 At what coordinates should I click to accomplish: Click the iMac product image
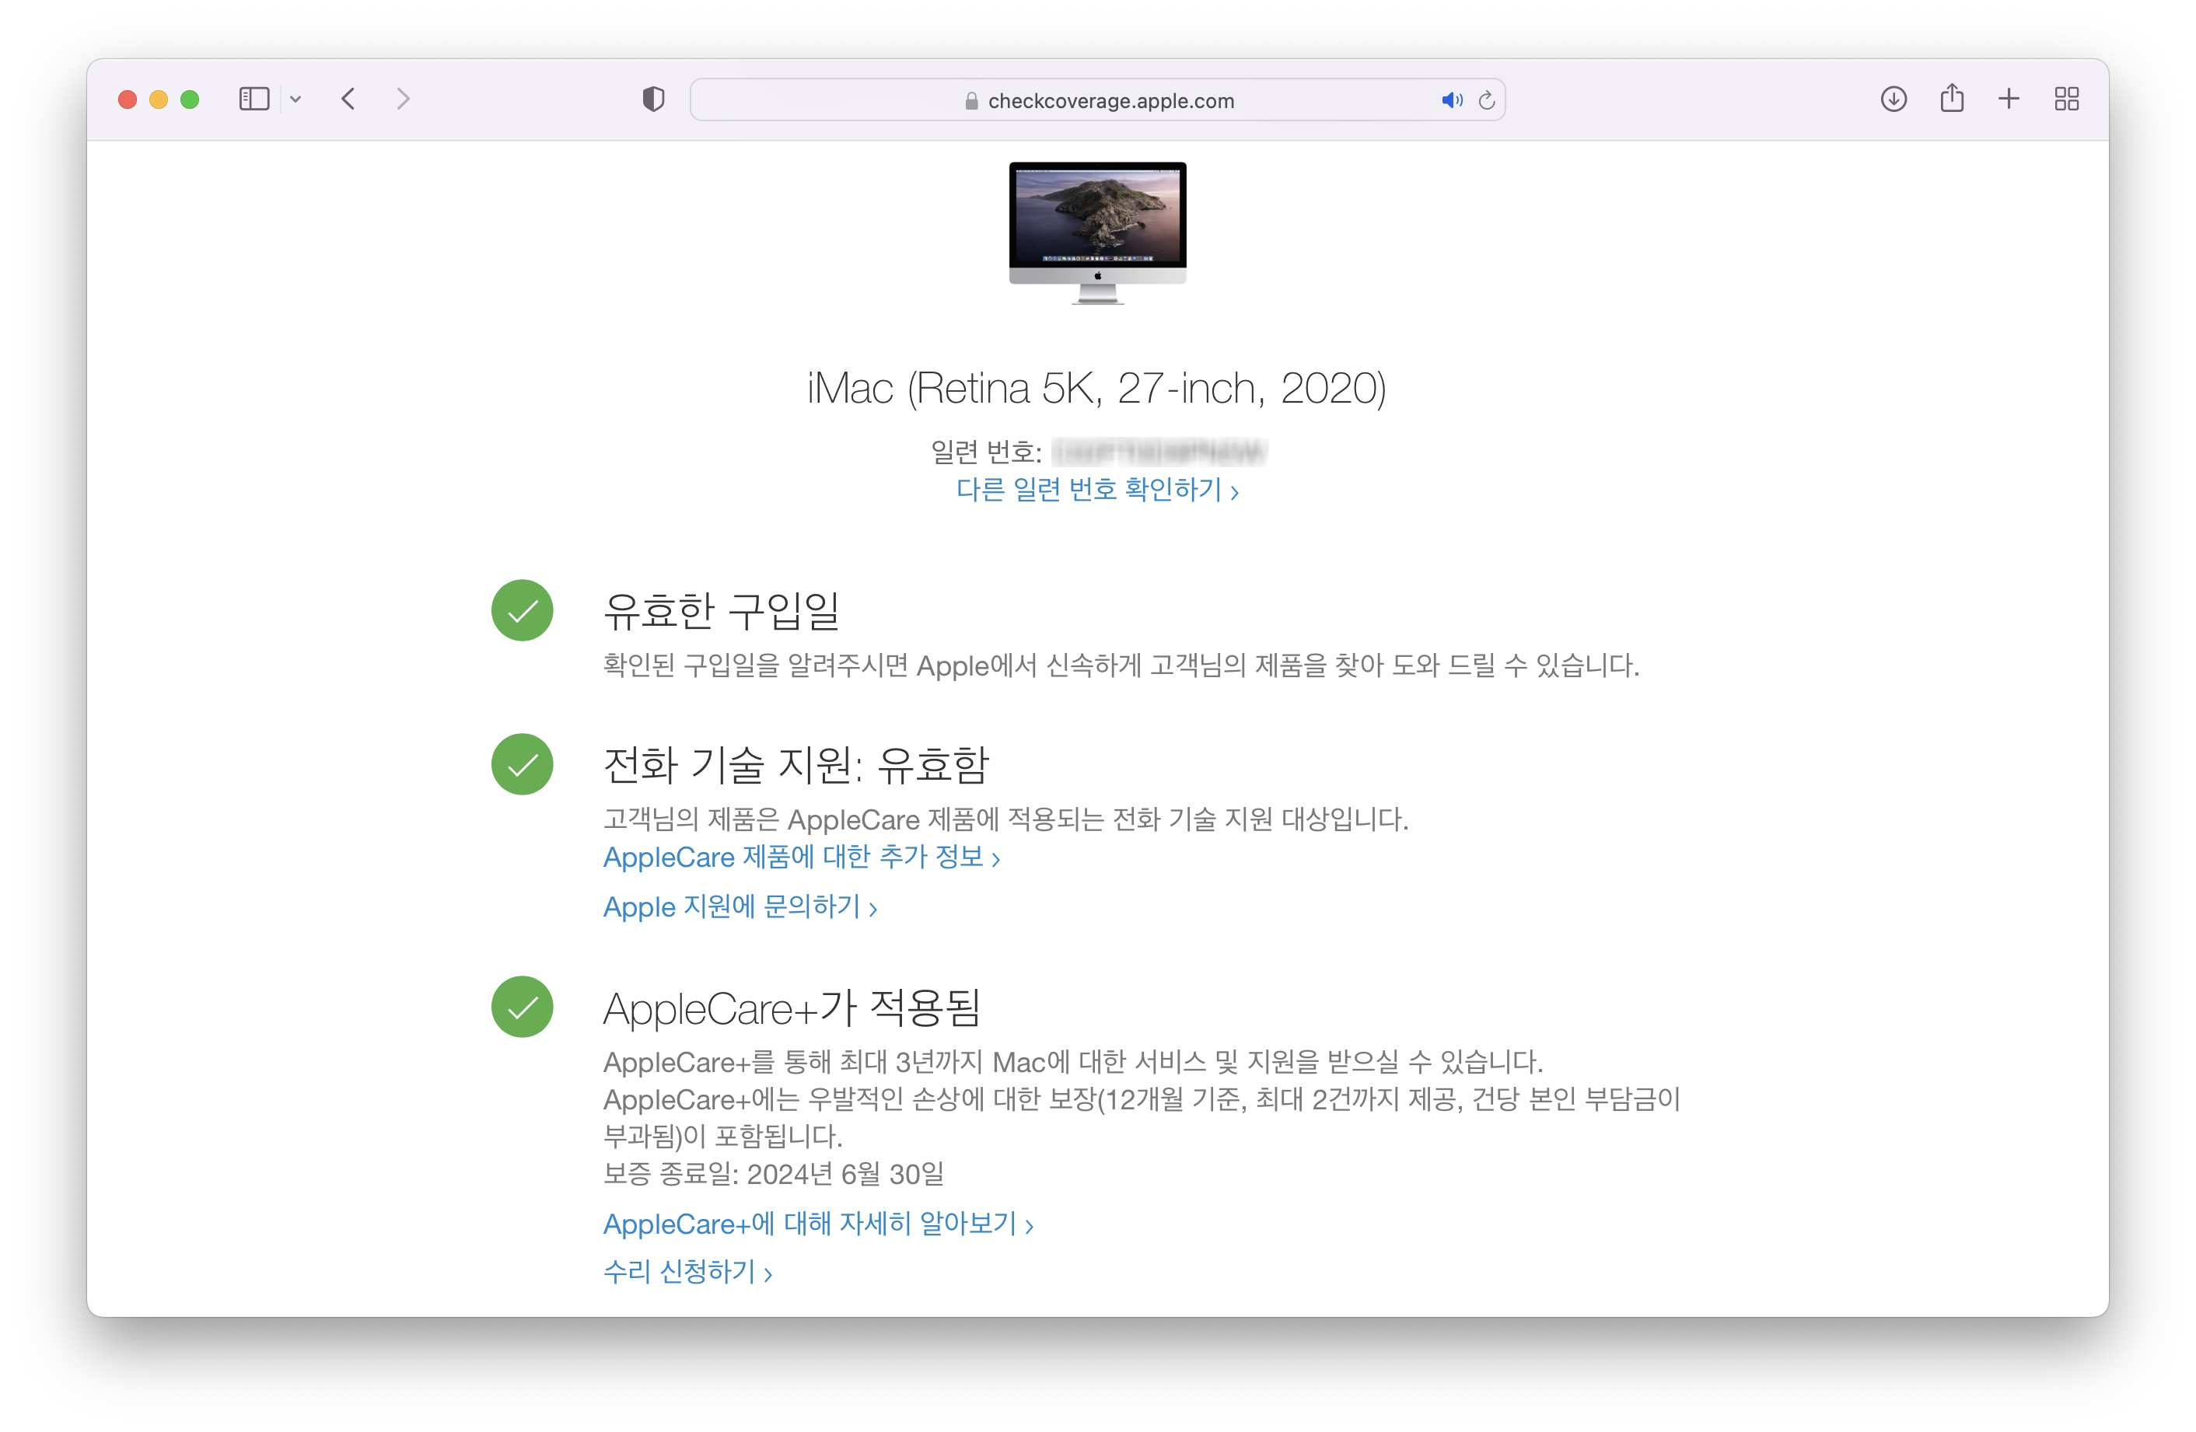[x=1097, y=232]
